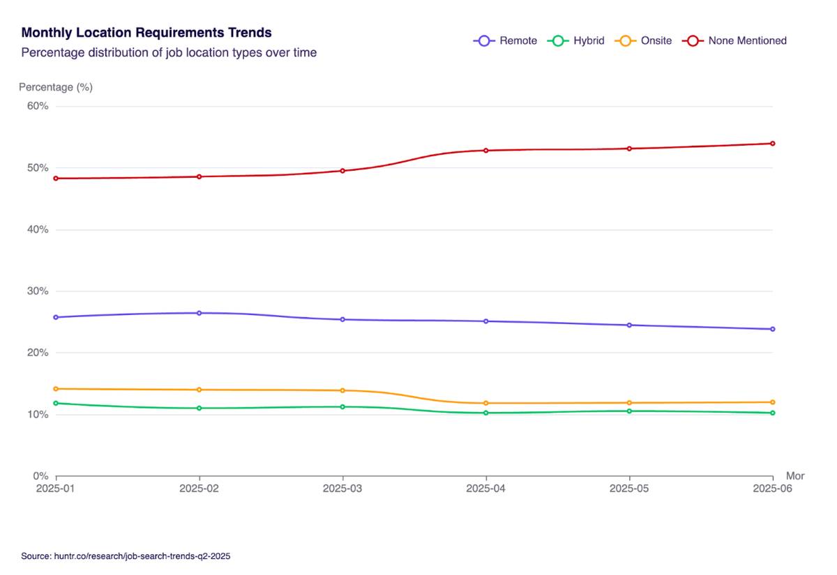Select Onsite data point at 2025-03
Screen dimensions: 837x575
coord(342,390)
